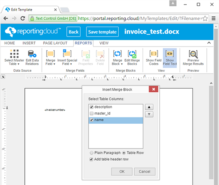Check the master_Id column checkbox
The height and width of the screenshot is (185, 219).
pos(91,113)
